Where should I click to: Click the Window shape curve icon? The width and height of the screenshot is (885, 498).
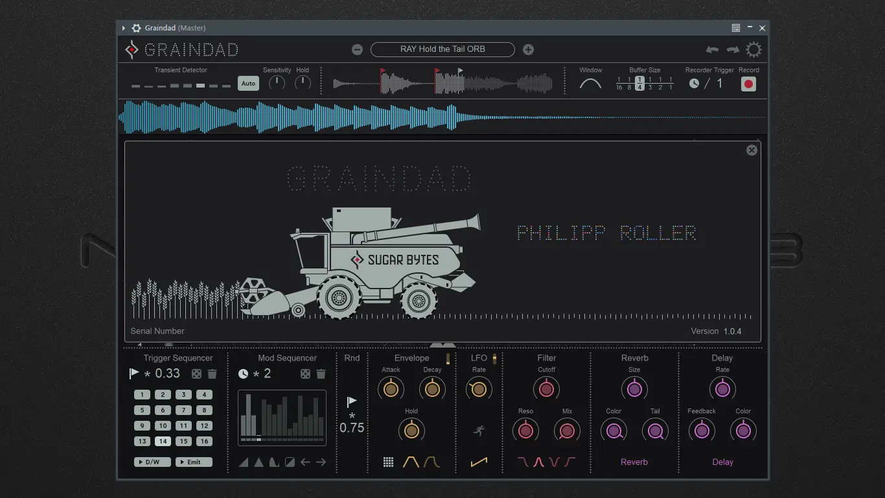click(590, 84)
